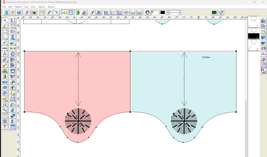Select the camera digitize icon
Image resolution: width=267 pixels, height=157 pixels.
click(x=34, y=13)
